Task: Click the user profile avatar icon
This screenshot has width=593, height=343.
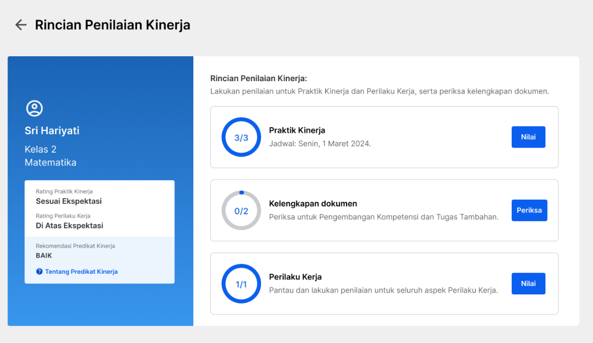Action: tap(35, 108)
